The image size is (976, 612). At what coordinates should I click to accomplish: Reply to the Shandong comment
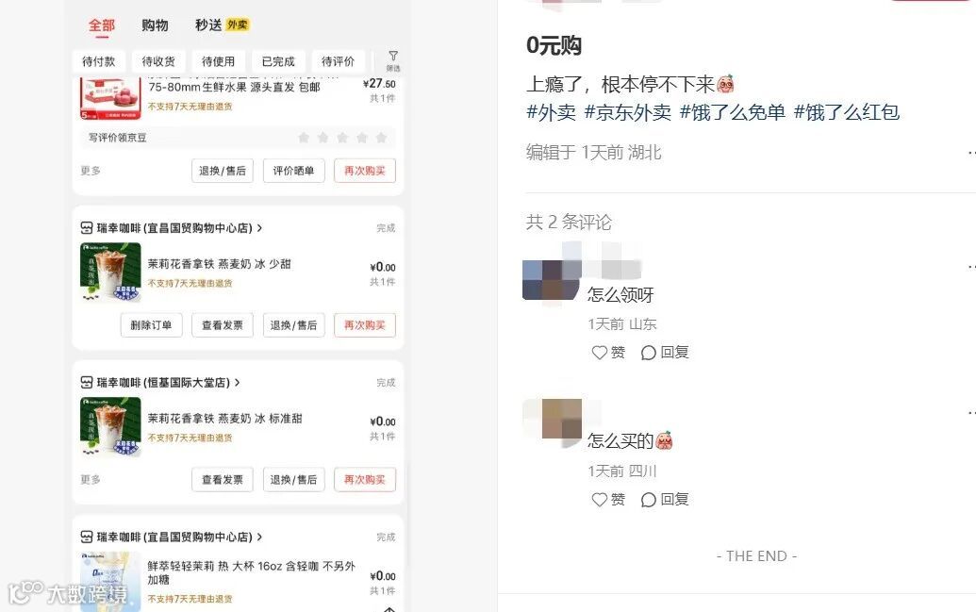[665, 353]
